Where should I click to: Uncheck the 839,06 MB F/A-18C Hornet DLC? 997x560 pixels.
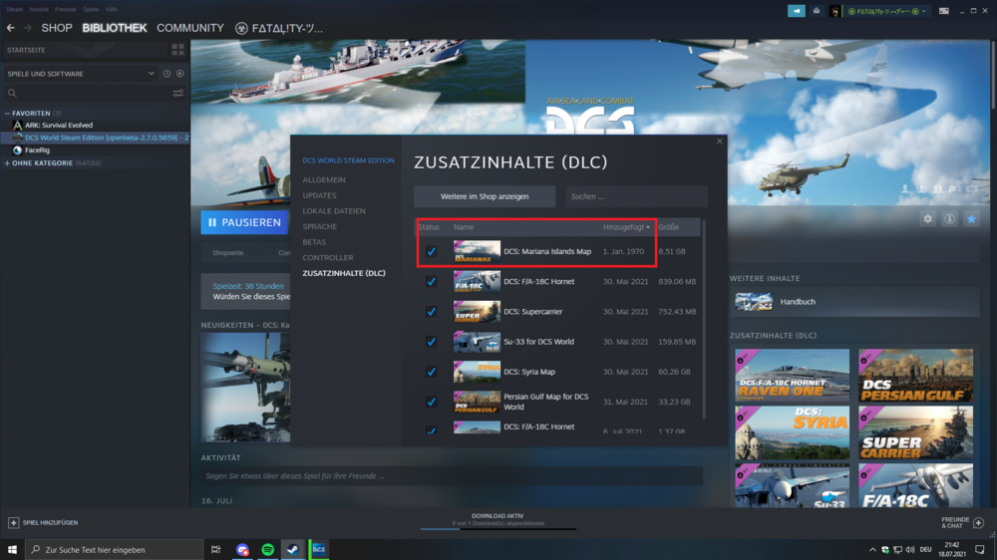point(431,282)
